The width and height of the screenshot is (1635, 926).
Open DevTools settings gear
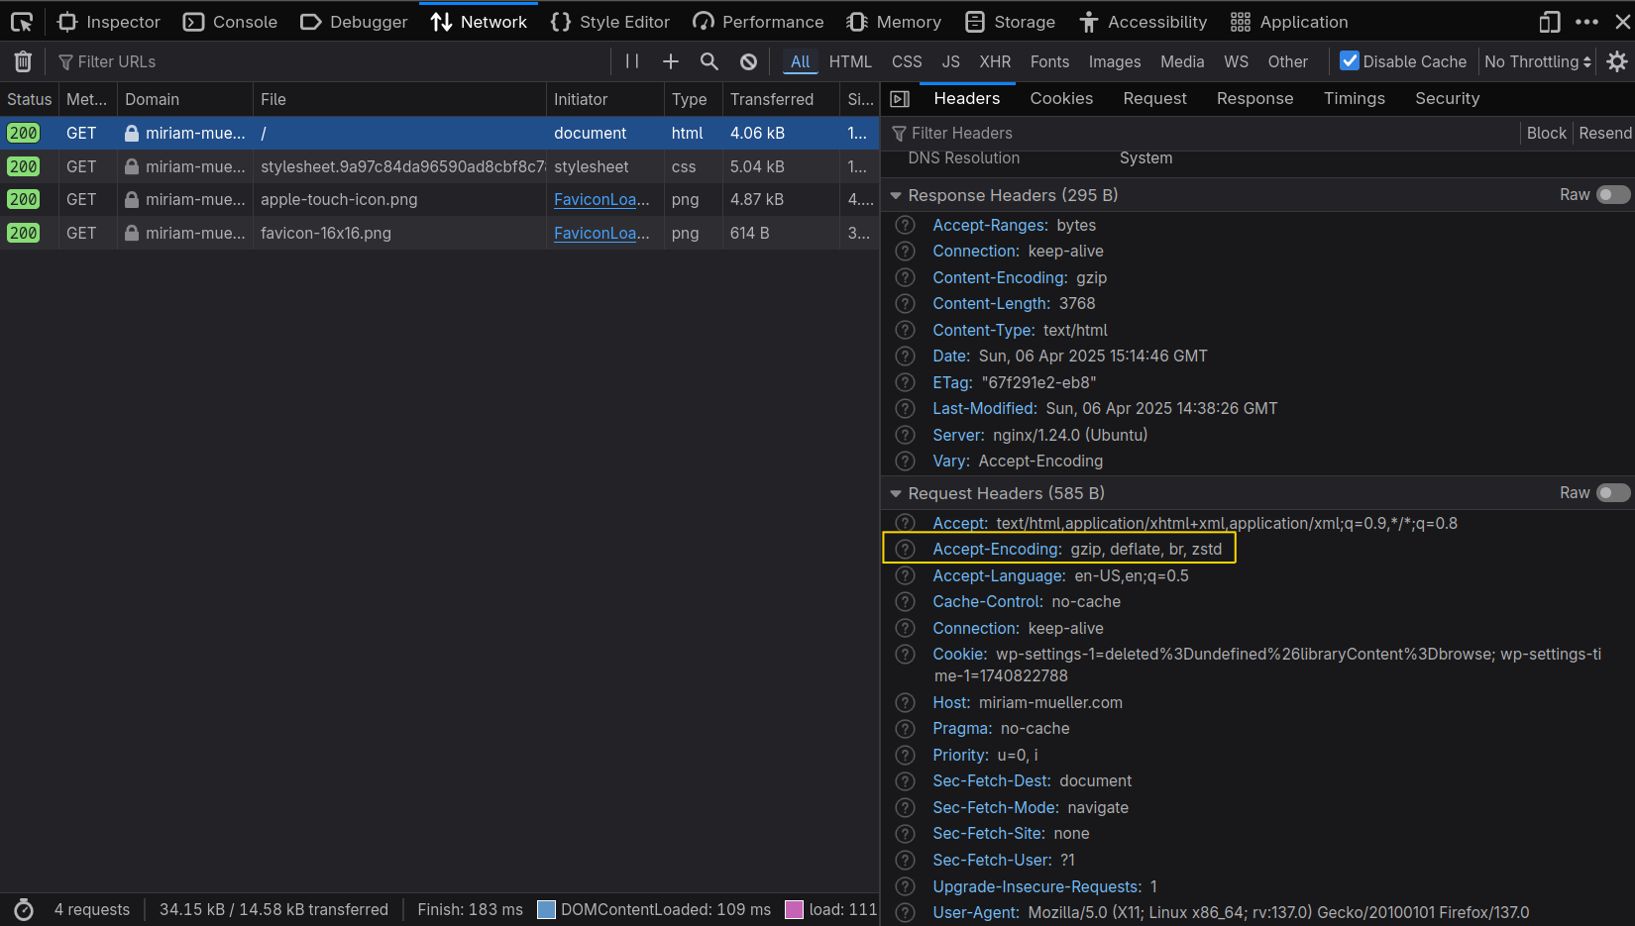point(1617,61)
